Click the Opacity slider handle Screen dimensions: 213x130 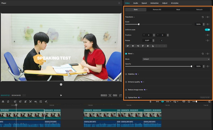(x=191, y=66)
